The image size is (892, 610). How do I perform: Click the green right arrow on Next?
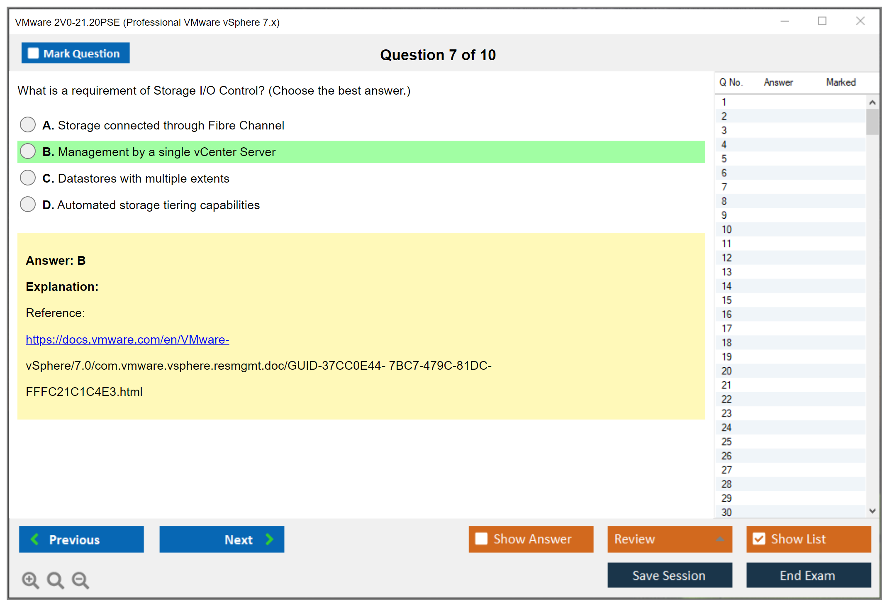click(x=269, y=539)
